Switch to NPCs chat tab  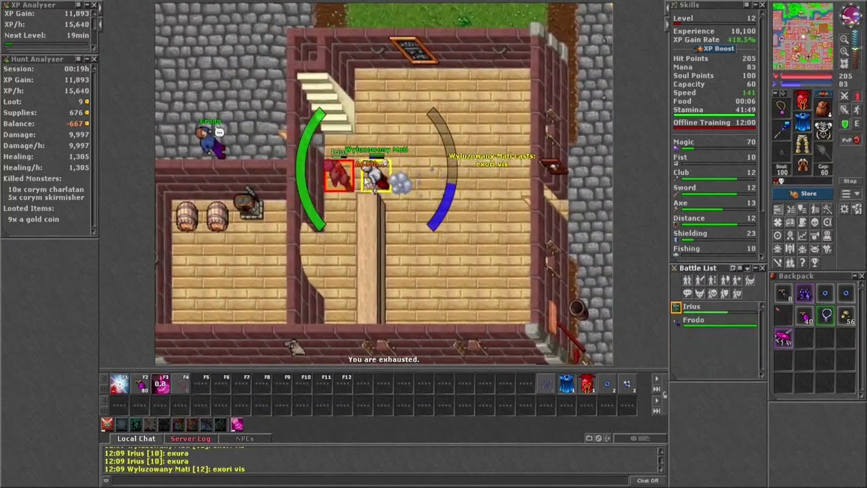click(x=245, y=439)
